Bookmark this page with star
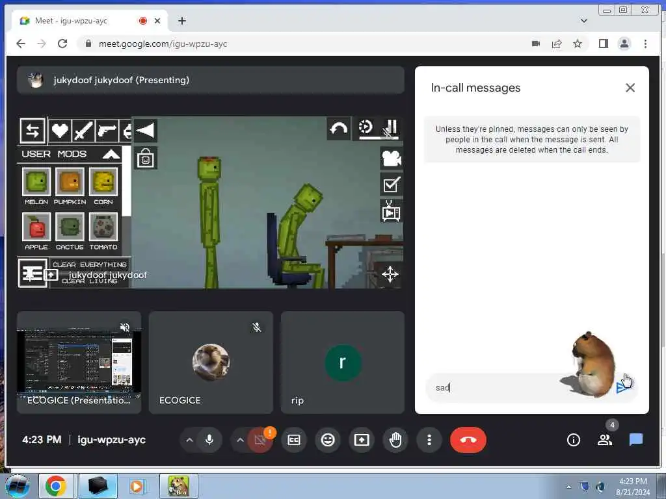This screenshot has width=666, height=499. (x=578, y=44)
